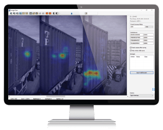Click the first yellow envelope-like toolbar icon
This screenshot has width=163, height=130.
[x=24, y=13]
